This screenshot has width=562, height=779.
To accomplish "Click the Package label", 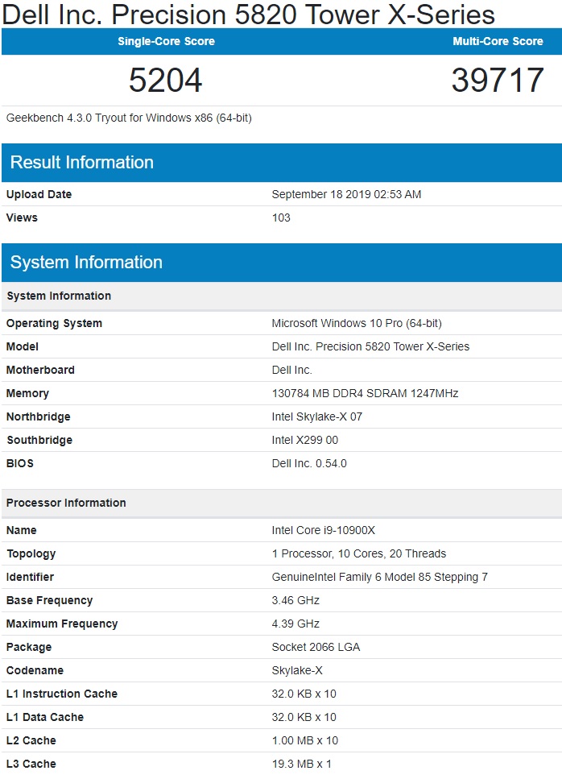I will pyautogui.click(x=29, y=648).
